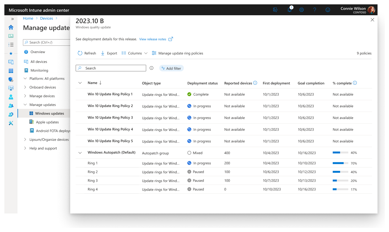Click the Favorites star icon in the left rail

click(11, 53)
